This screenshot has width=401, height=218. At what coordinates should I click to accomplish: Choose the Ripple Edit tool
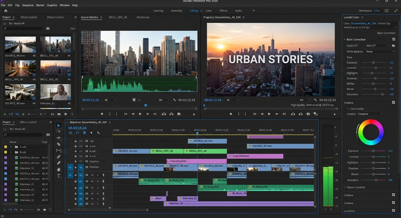point(59,138)
